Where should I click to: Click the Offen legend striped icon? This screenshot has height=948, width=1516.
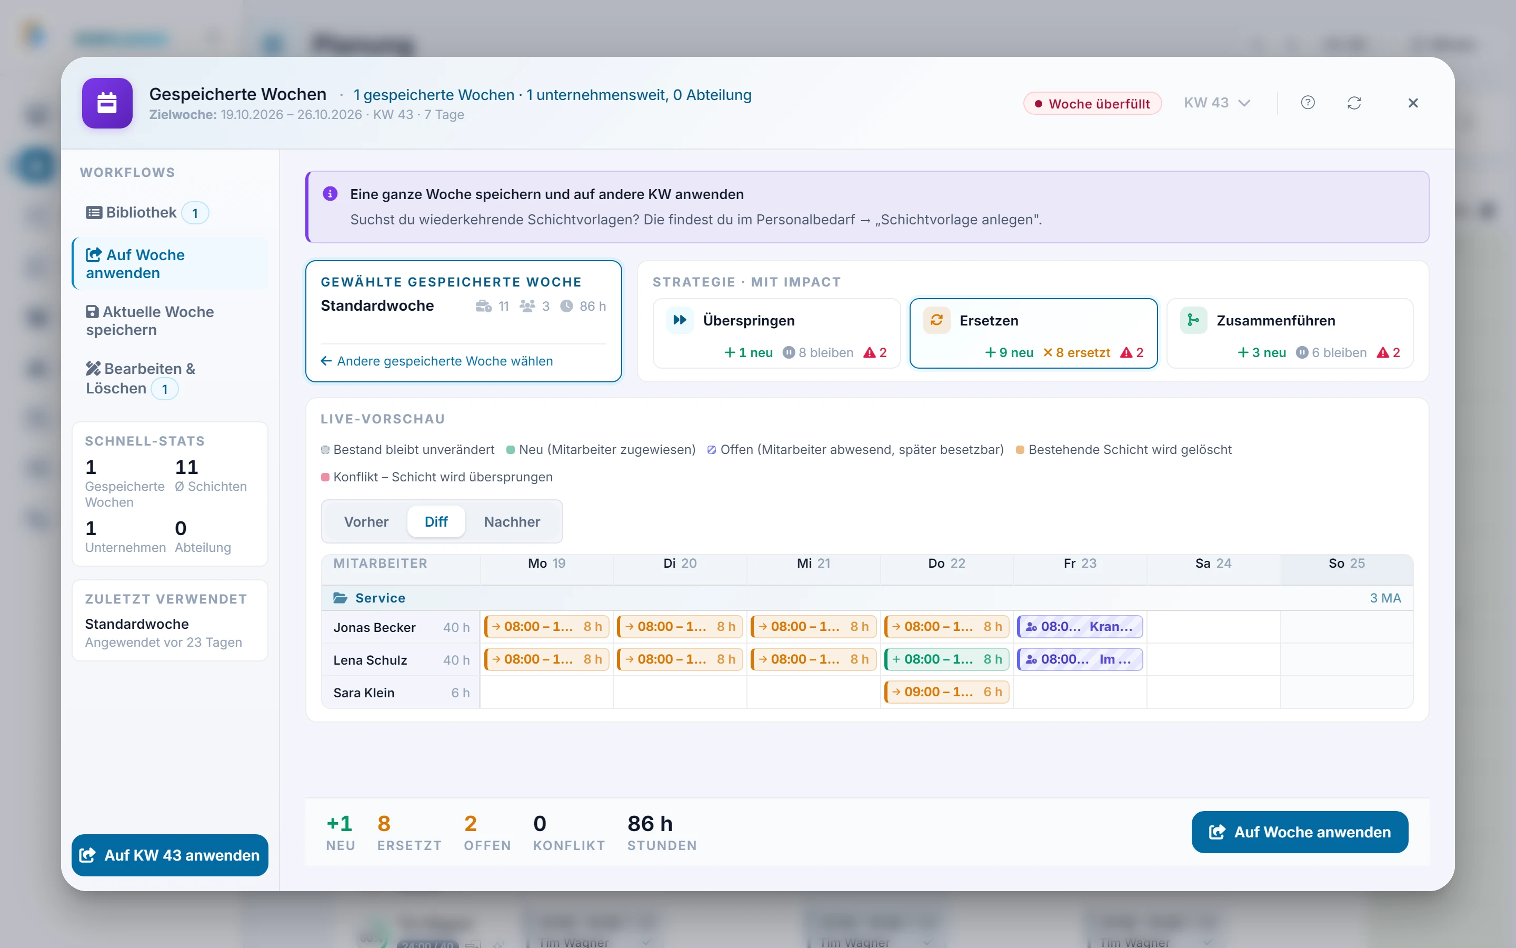[x=712, y=450]
